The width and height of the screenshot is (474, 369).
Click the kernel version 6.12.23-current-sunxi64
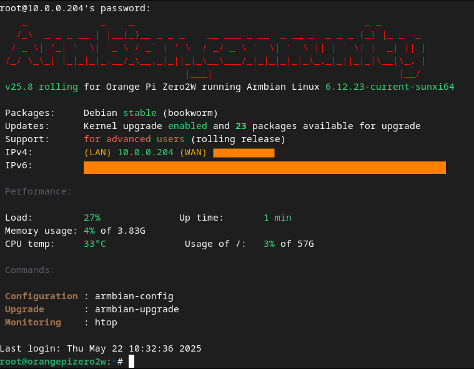tap(390, 87)
